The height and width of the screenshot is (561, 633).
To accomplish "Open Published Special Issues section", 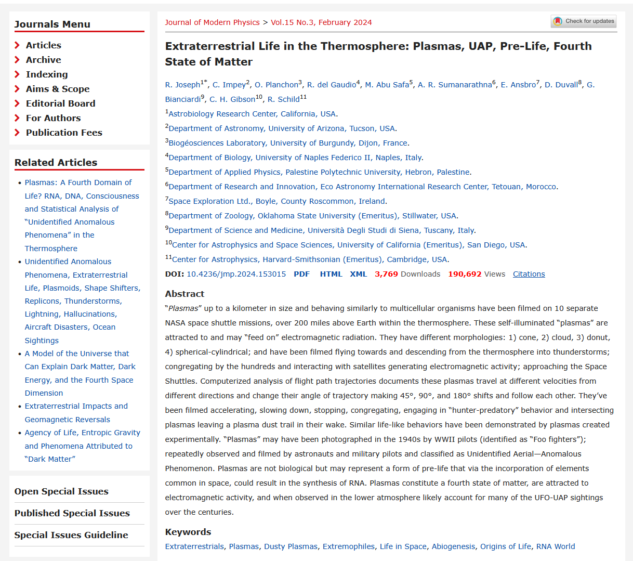I will pos(72,513).
